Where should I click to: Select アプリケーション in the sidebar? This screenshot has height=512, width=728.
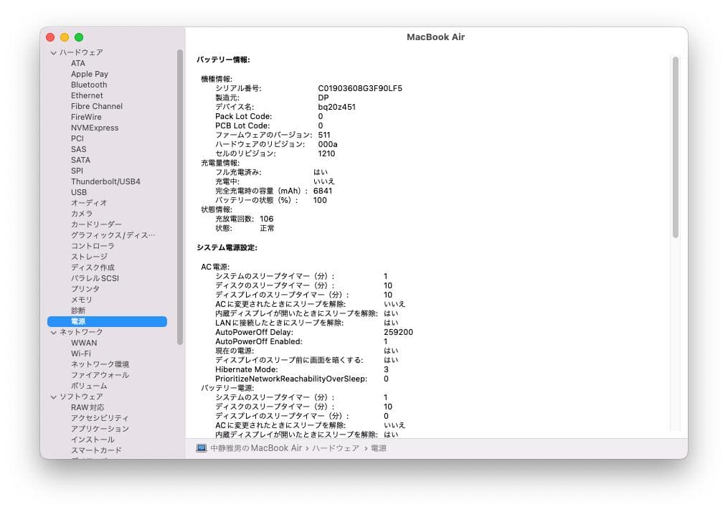pyautogui.click(x=100, y=428)
